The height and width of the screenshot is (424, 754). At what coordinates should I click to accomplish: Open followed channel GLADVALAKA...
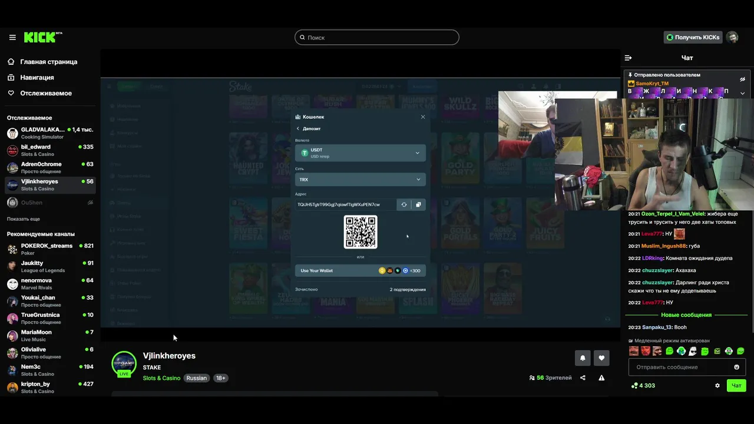tap(50, 133)
